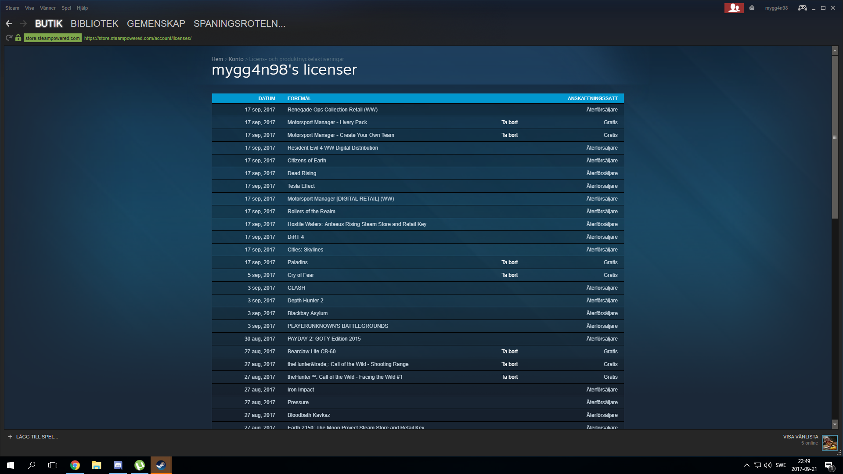Screen dimensions: 843x474
Task: Open friends activity red icon
Action: click(734, 8)
